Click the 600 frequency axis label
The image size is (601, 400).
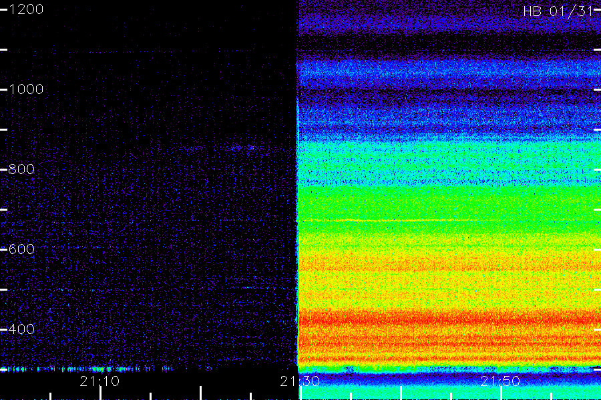point(21,249)
